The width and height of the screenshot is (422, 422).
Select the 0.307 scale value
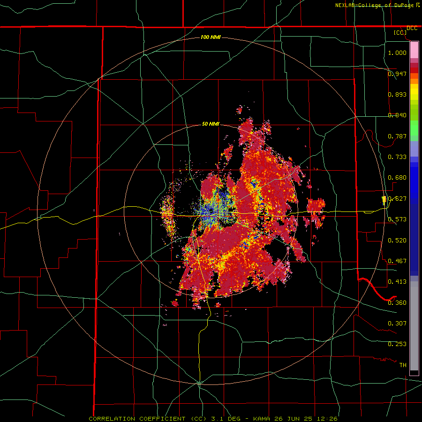tap(397, 324)
